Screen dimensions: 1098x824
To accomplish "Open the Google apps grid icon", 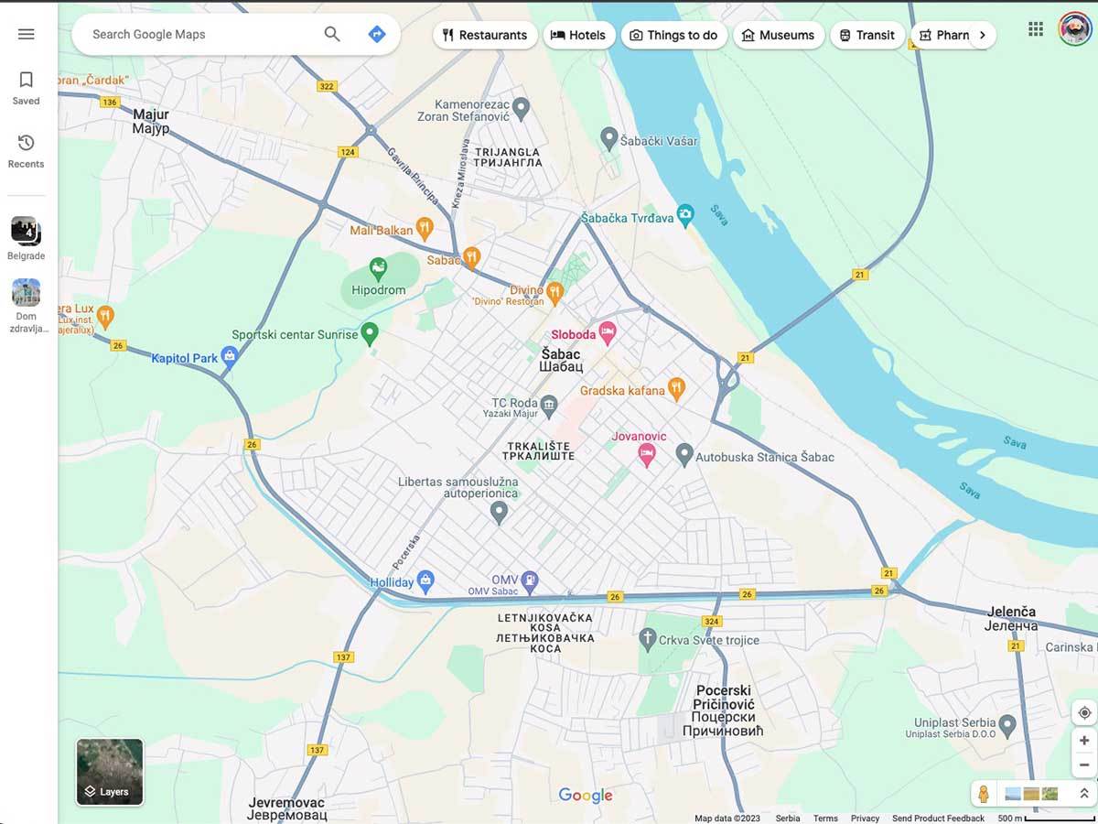I will 1036,29.
